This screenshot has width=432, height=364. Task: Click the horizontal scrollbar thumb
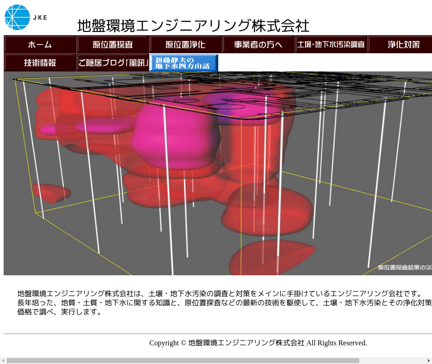coord(182,360)
